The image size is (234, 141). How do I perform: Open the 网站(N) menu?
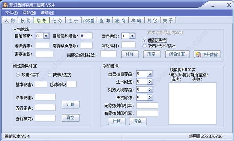tap(29, 13)
